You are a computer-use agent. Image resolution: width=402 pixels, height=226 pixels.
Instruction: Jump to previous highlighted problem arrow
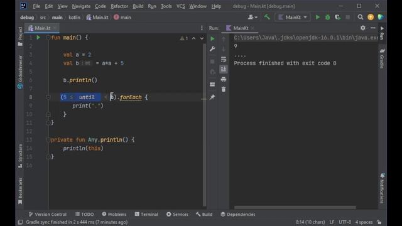coord(194,38)
